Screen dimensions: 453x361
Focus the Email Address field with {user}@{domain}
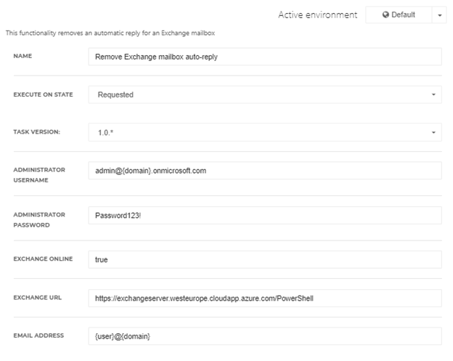pos(265,336)
